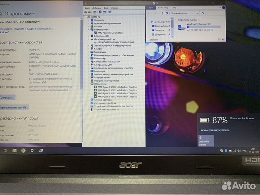Click Переименовать этот ПК button
Viewport: 260px width, 195px height.
pos(14,108)
